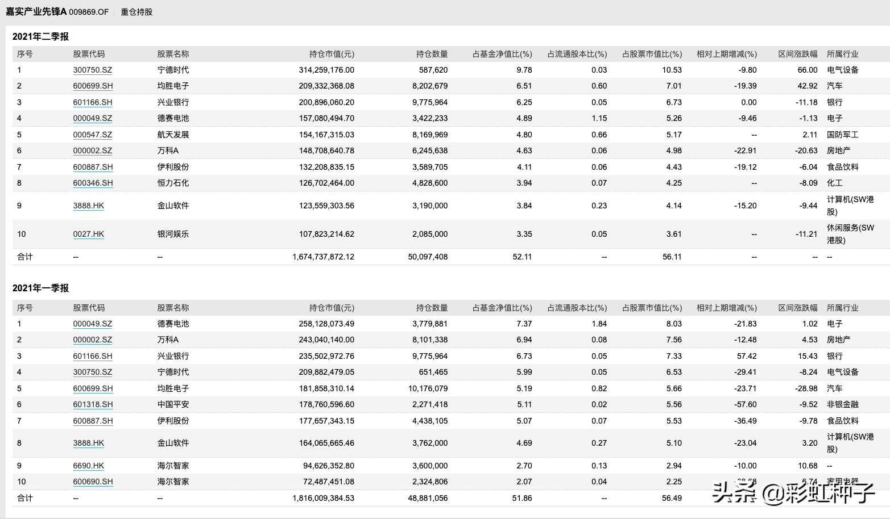Click 股票代码 header in Q1 table

[x=89, y=308]
